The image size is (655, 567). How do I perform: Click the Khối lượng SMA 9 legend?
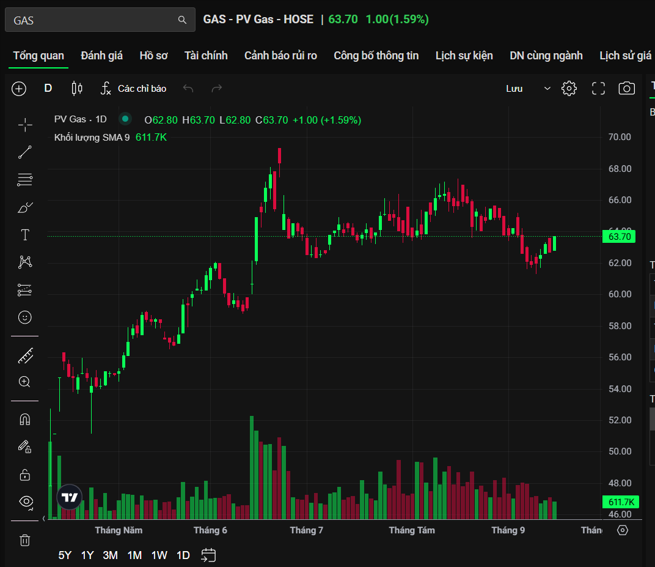click(x=92, y=138)
